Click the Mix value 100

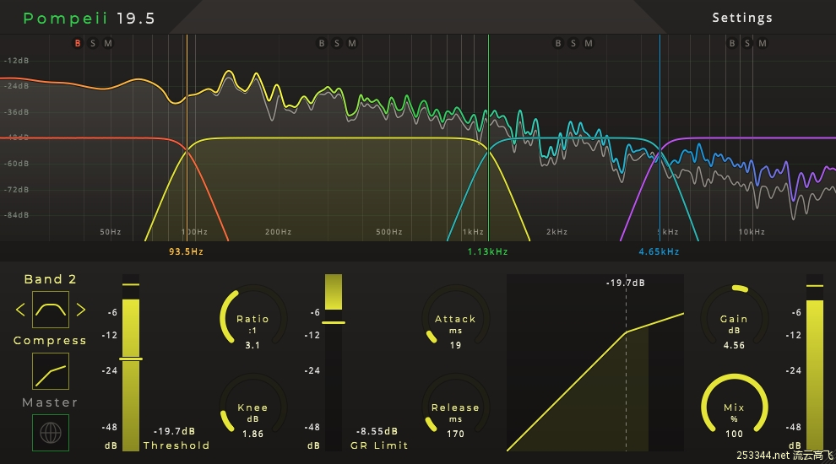pos(734,434)
